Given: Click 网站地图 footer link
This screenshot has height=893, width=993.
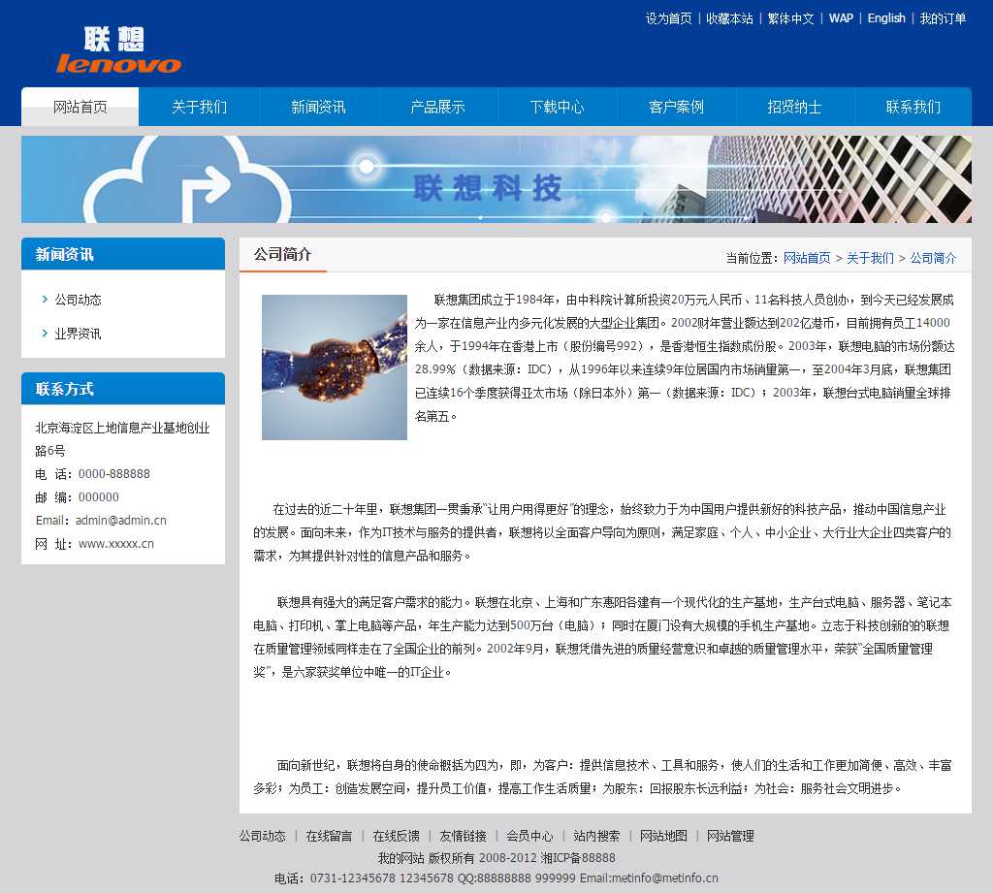Looking at the screenshot, I should pyautogui.click(x=663, y=836).
